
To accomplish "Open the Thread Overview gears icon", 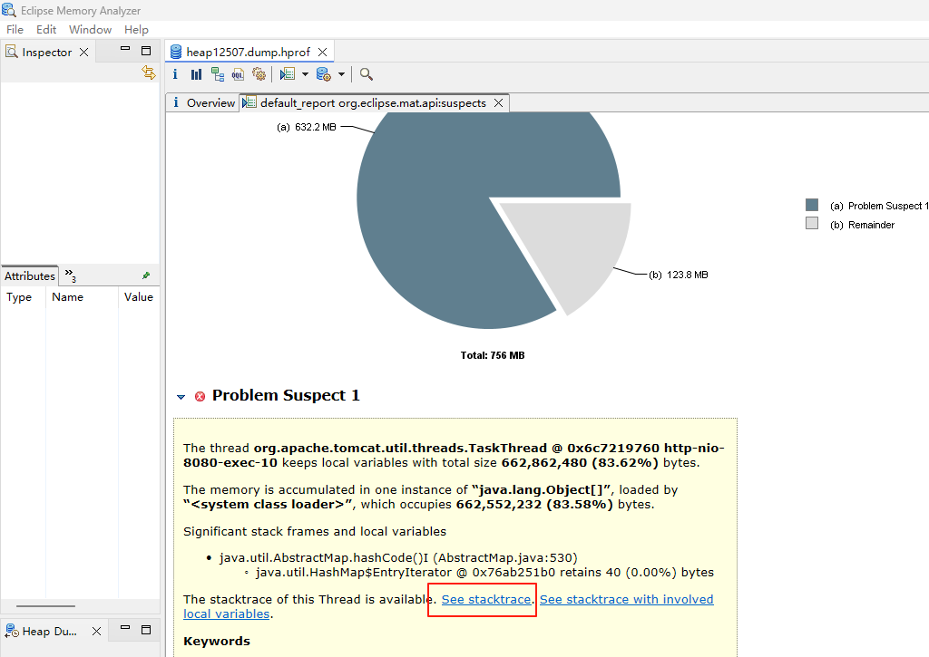I will pos(259,74).
